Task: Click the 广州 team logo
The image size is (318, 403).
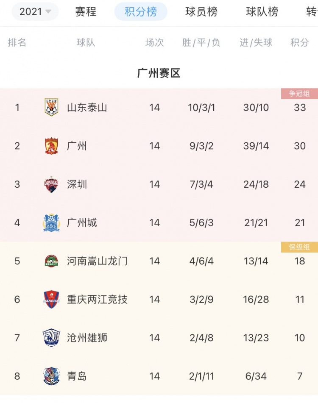Action: (x=51, y=146)
